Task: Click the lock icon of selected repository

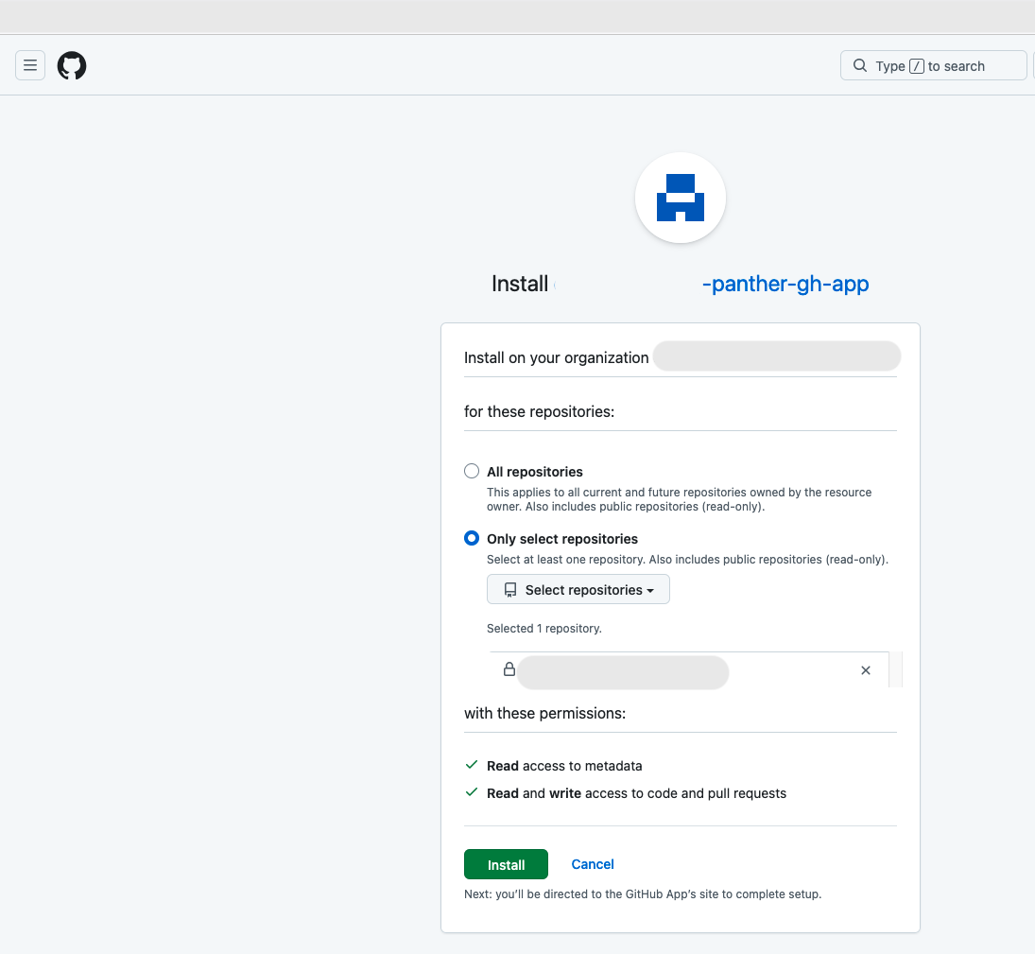Action: 509,668
